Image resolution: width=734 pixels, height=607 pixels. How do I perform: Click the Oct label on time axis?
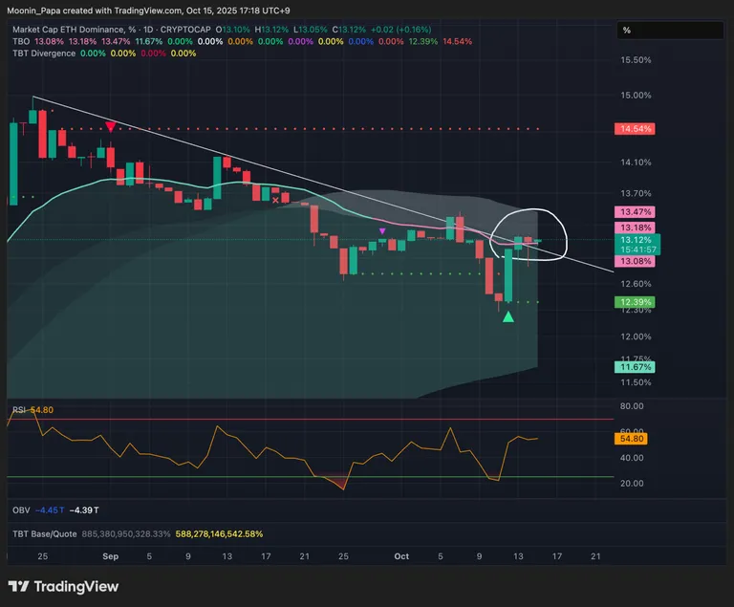(x=401, y=555)
